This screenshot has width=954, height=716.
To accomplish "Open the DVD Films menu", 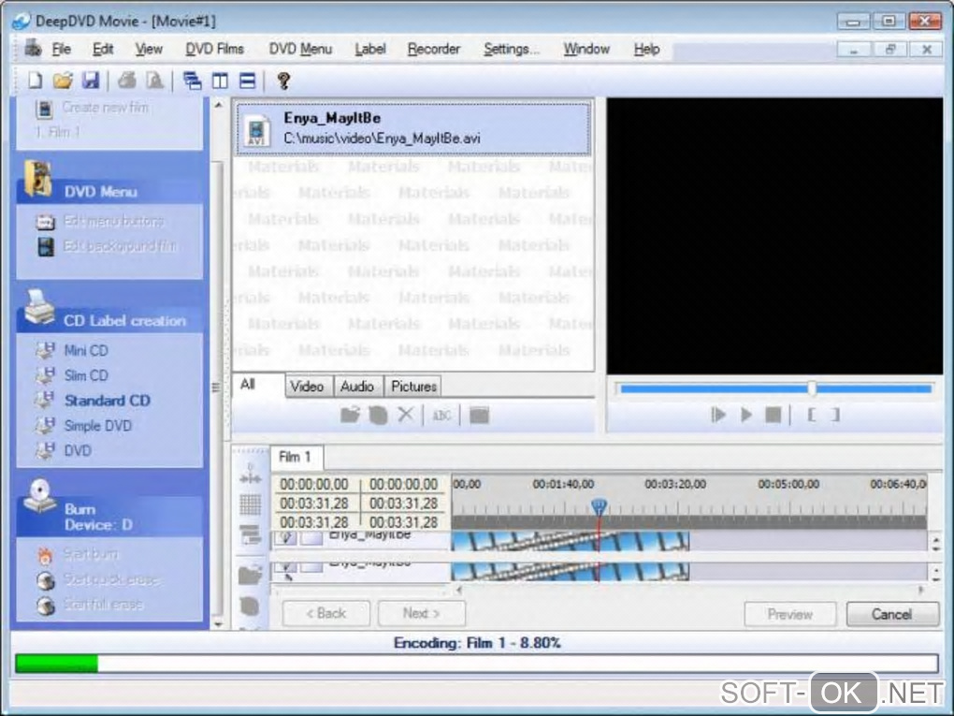I will 215,49.
